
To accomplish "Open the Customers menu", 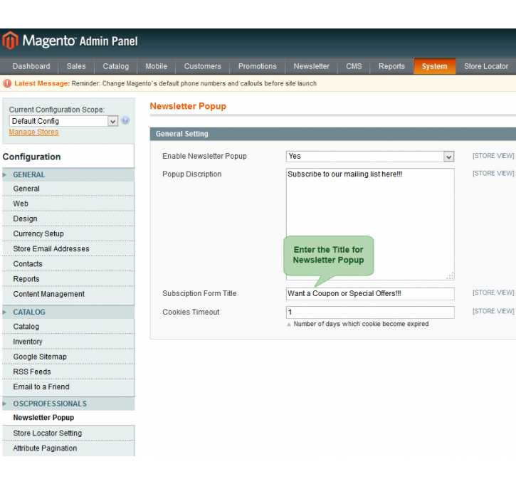I will 203,66.
